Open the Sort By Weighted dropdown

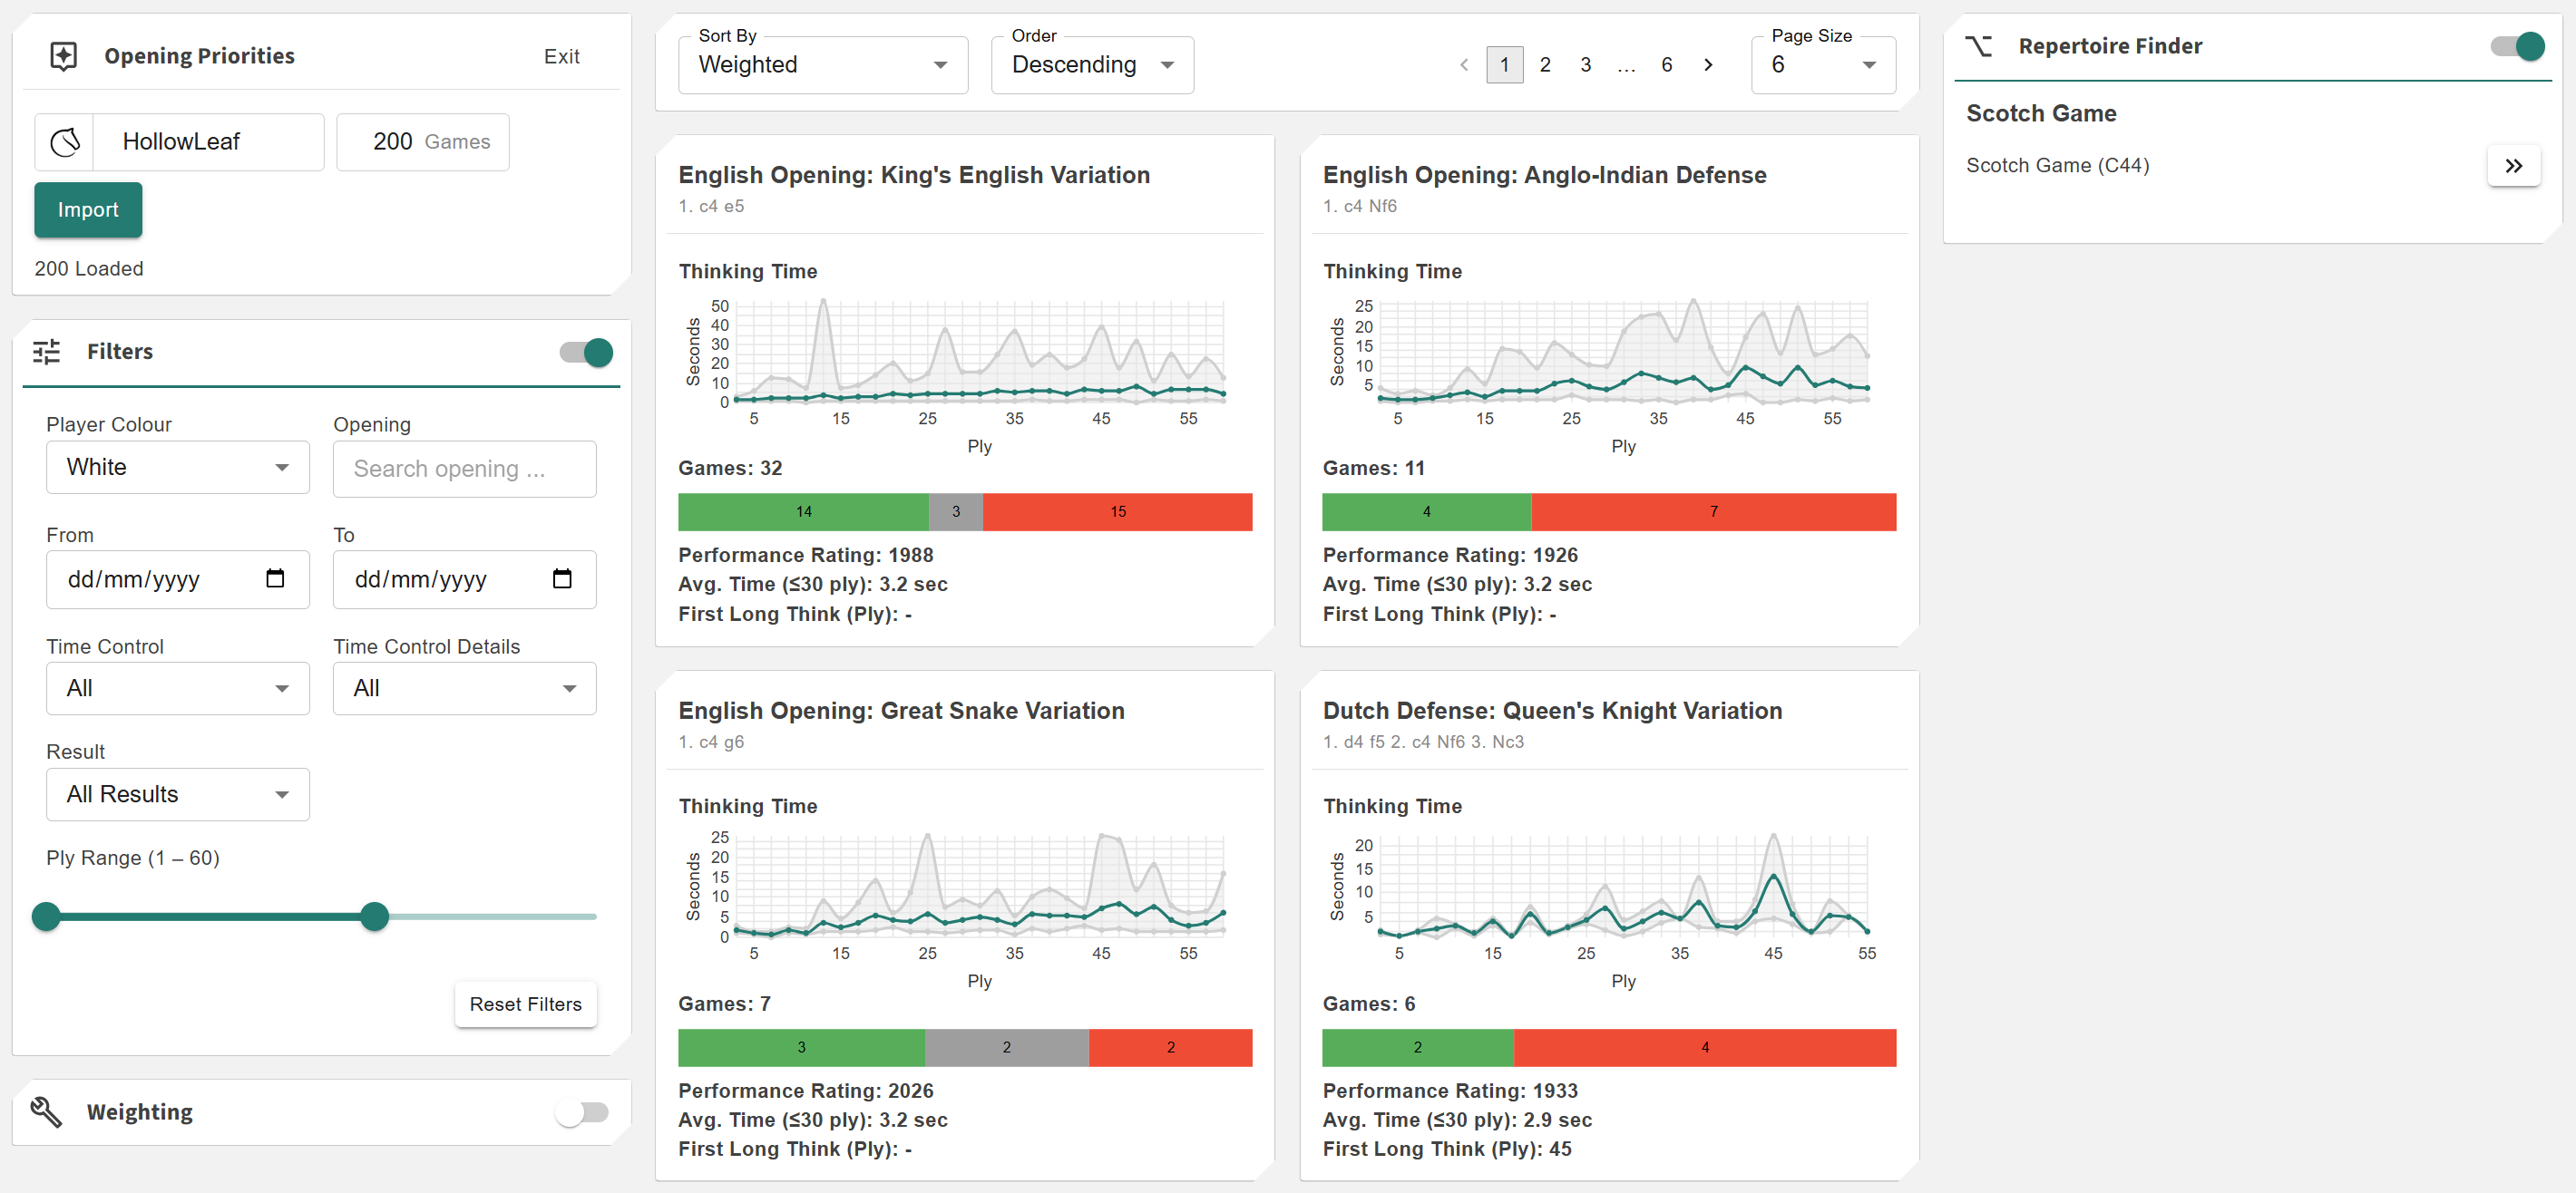(x=822, y=65)
